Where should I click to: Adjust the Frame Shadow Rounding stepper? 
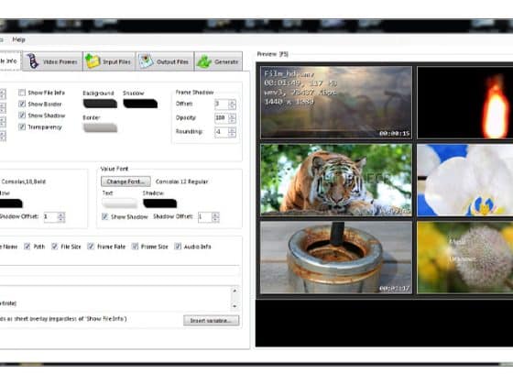click(232, 132)
